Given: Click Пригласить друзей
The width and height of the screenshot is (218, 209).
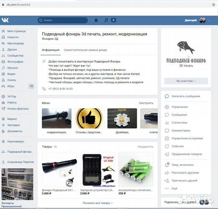Looking at the screenshot, I should click(181, 181).
